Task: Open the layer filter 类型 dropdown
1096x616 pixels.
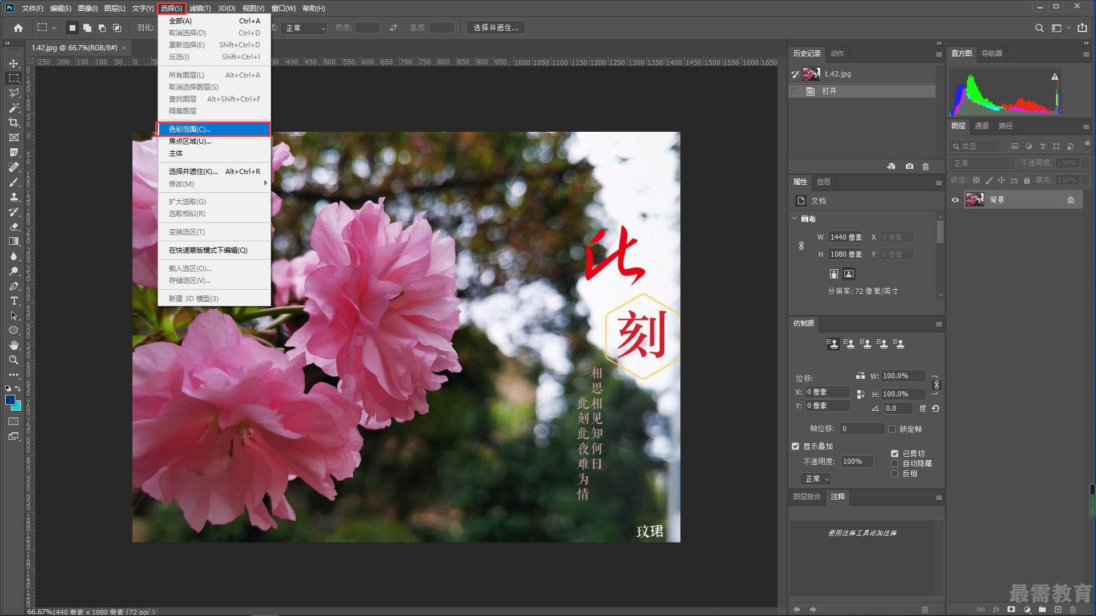Action: [x=975, y=147]
